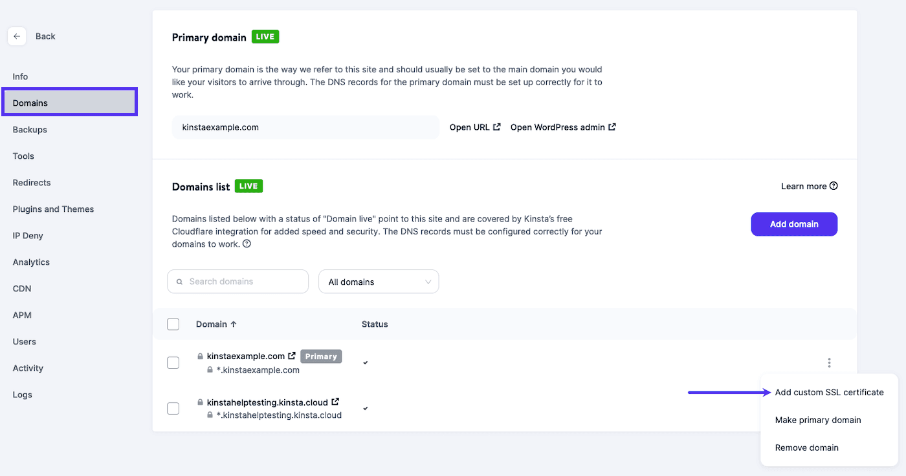Open the All domains filter dropdown
The image size is (906, 476).
(379, 282)
